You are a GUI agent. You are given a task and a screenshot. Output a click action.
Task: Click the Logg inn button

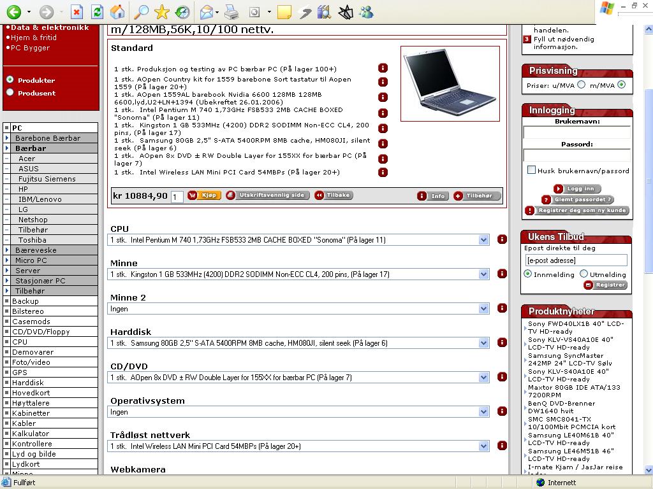coord(577,188)
